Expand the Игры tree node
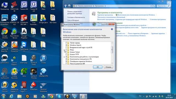The width and height of the screenshot is (176, 99). [64, 50]
